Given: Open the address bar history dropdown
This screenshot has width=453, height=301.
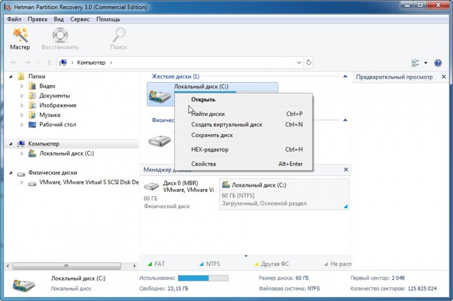Looking at the screenshot, I should pos(299,62).
